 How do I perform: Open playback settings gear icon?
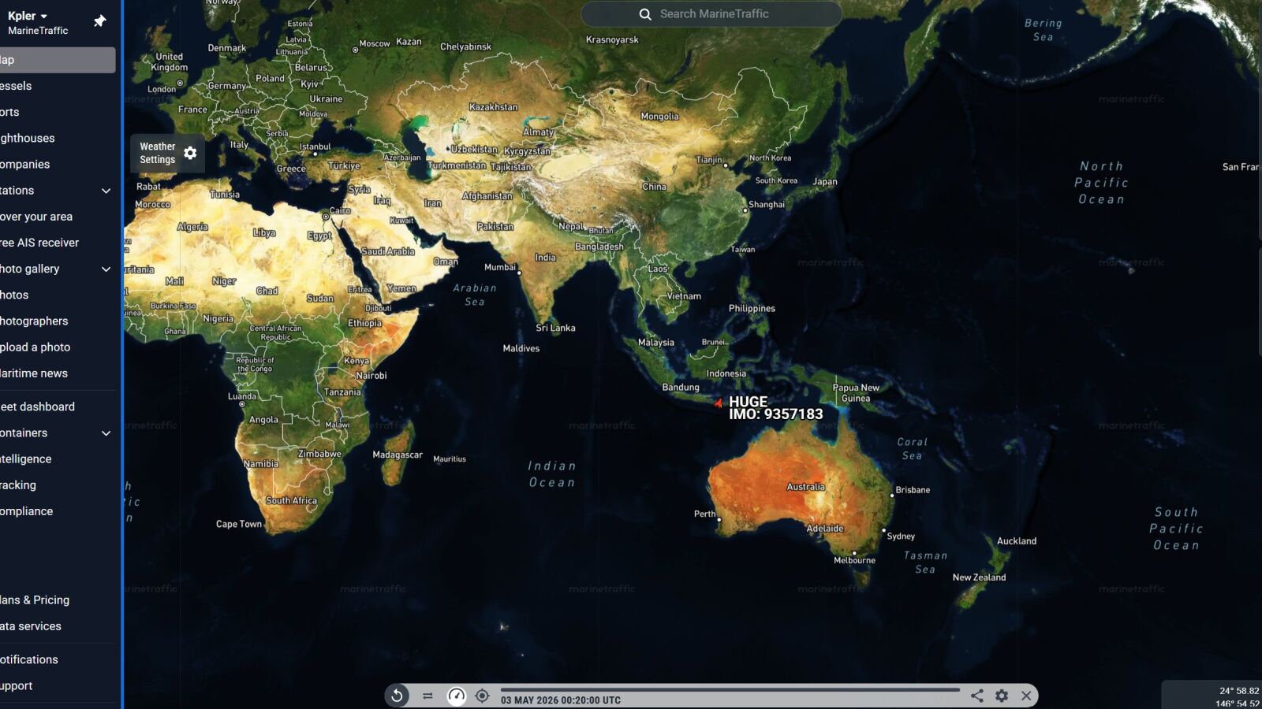(x=1002, y=696)
